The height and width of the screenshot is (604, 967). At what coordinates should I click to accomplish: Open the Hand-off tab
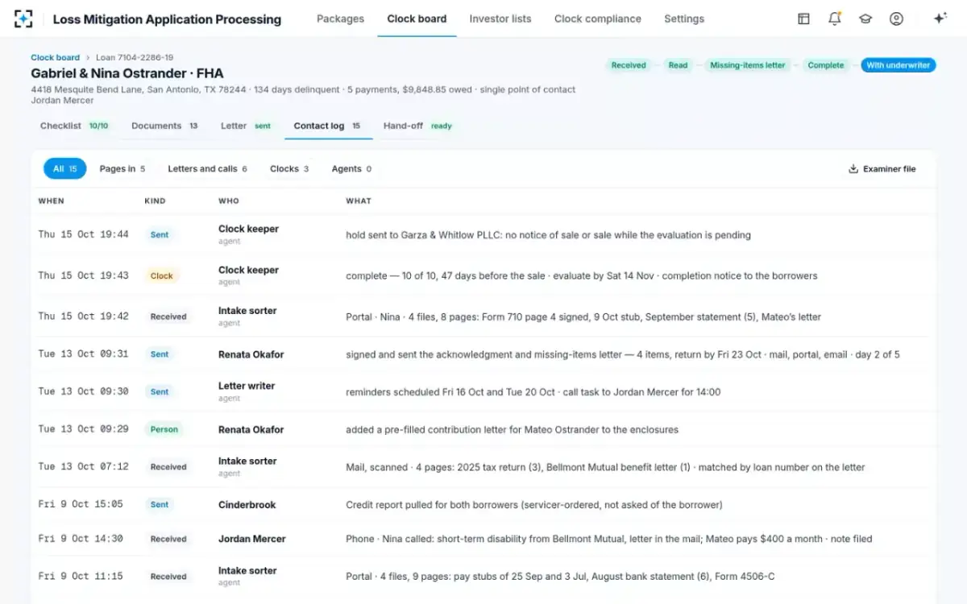point(417,126)
